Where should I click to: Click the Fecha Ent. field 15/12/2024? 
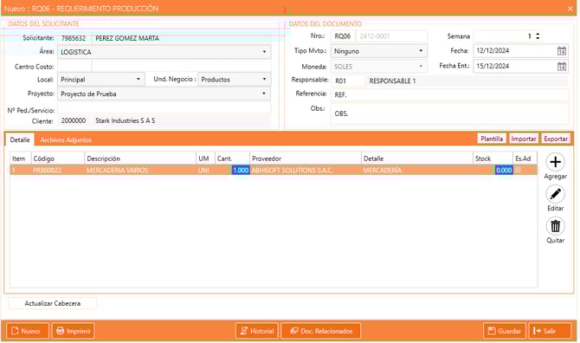[x=515, y=66]
